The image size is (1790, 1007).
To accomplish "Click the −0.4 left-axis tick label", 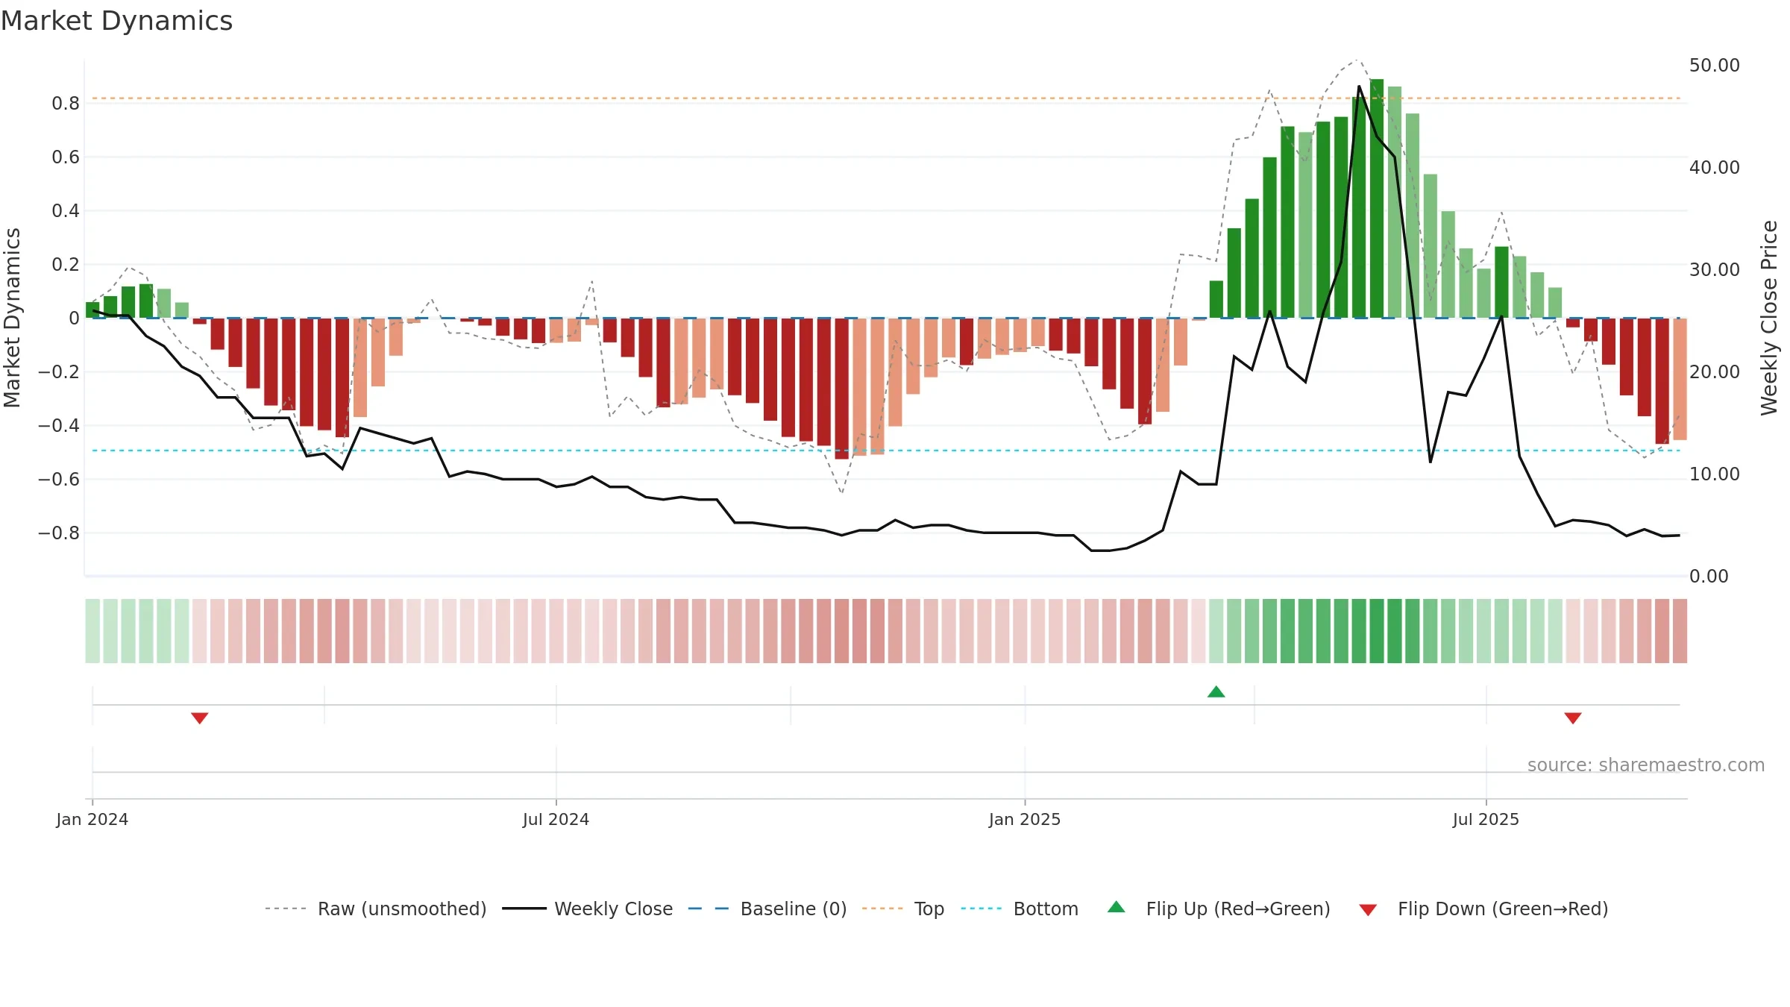I will 59,426.
